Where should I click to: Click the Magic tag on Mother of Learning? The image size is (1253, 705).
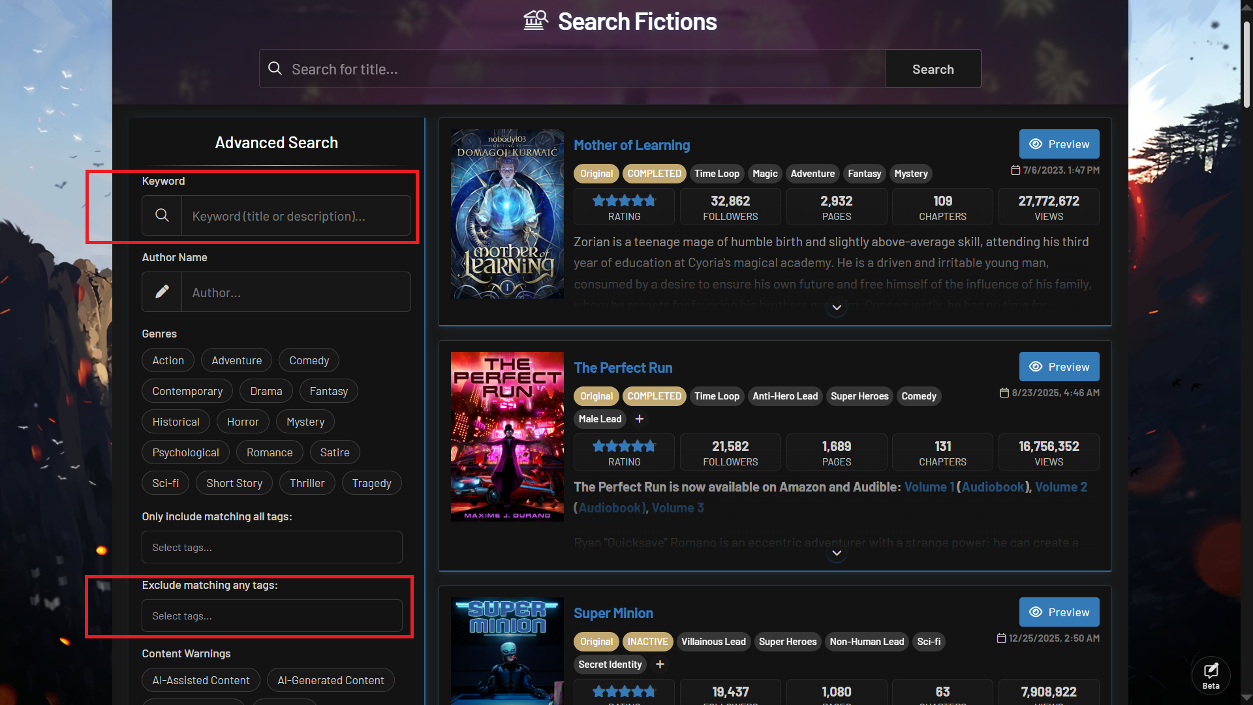[765, 174]
